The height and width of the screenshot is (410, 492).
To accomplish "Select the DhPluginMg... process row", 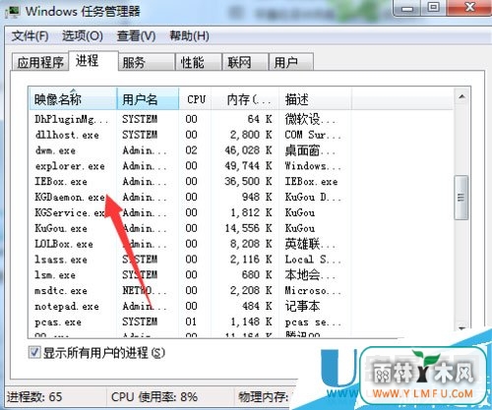I will (x=241, y=119).
